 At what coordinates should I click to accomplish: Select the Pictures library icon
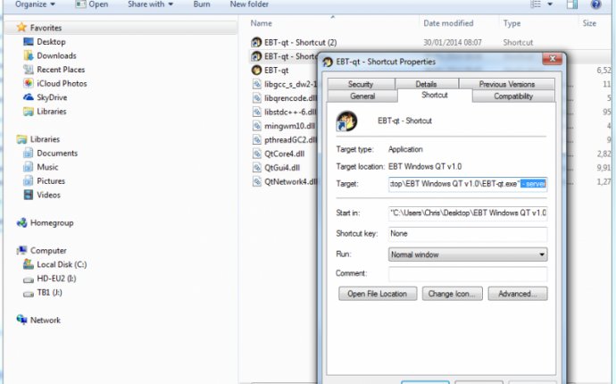pyautogui.click(x=29, y=180)
